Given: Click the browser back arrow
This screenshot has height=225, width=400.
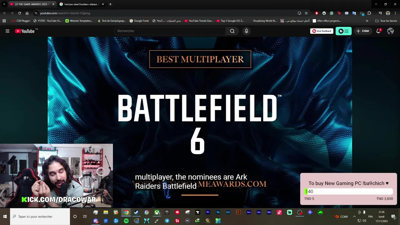Looking at the screenshot, I should pyautogui.click(x=4, y=13).
